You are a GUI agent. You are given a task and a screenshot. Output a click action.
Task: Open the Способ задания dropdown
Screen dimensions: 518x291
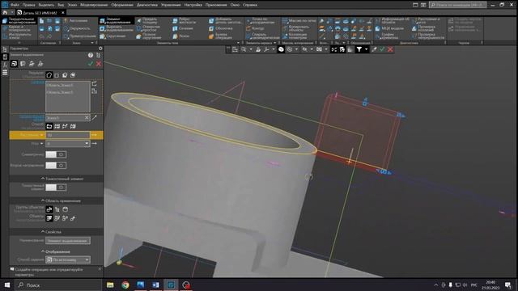click(x=68, y=259)
